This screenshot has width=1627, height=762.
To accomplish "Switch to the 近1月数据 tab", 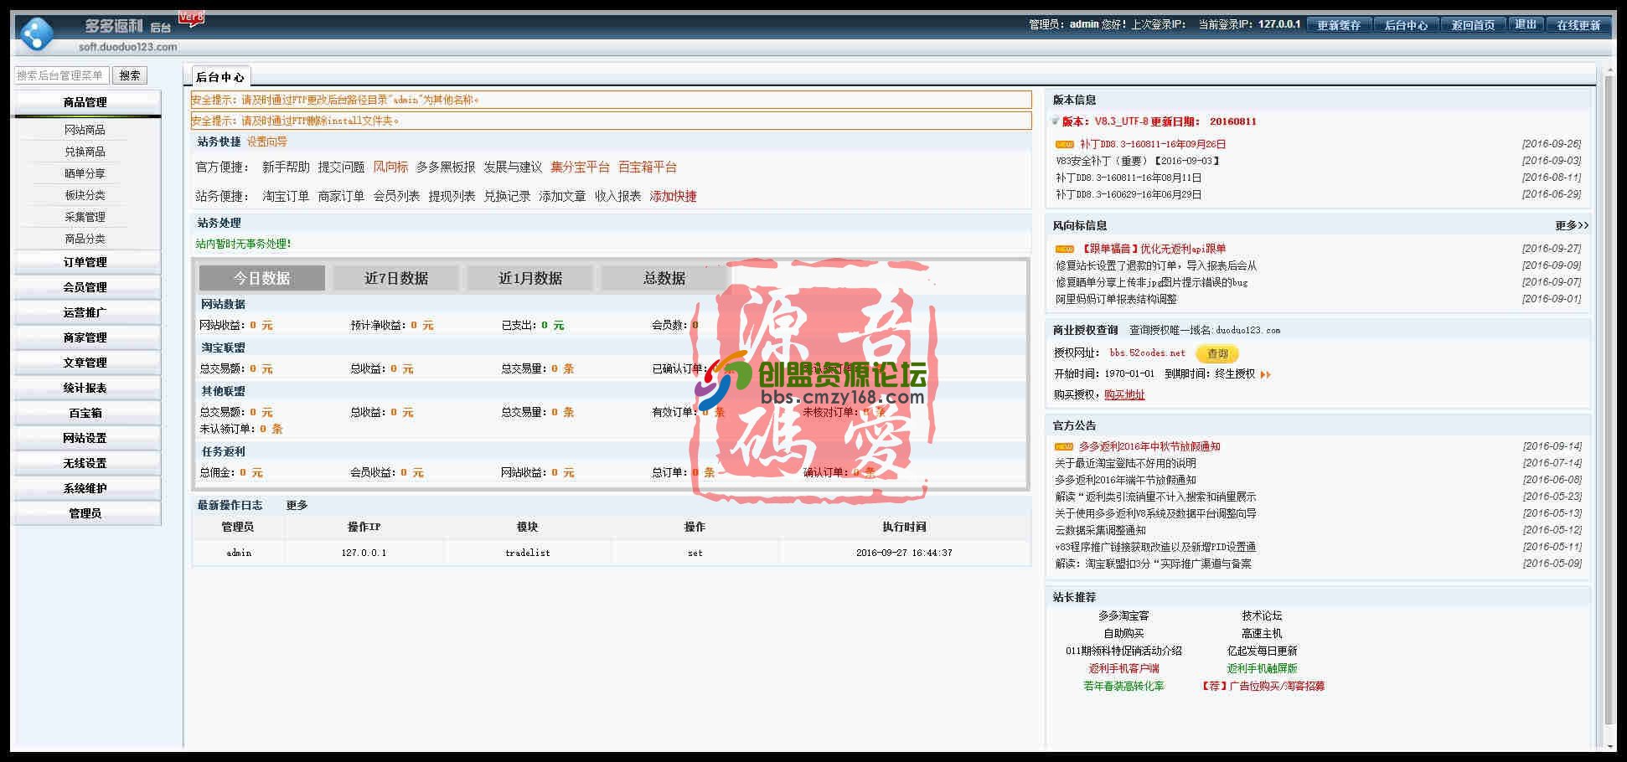I will pyautogui.click(x=530, y=278).
